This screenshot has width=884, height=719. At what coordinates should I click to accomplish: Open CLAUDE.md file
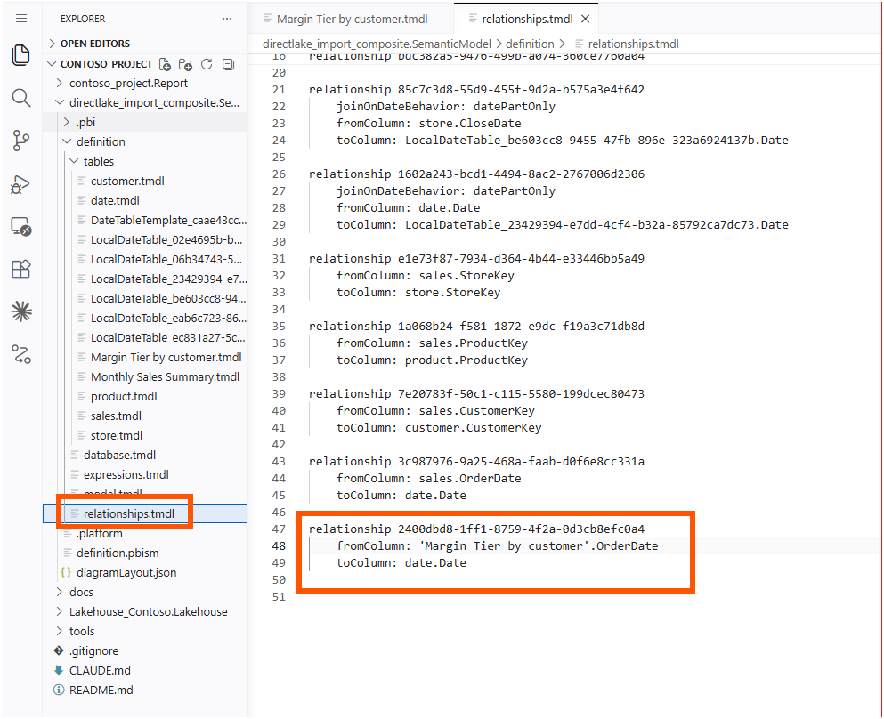(x=100, y=671)
